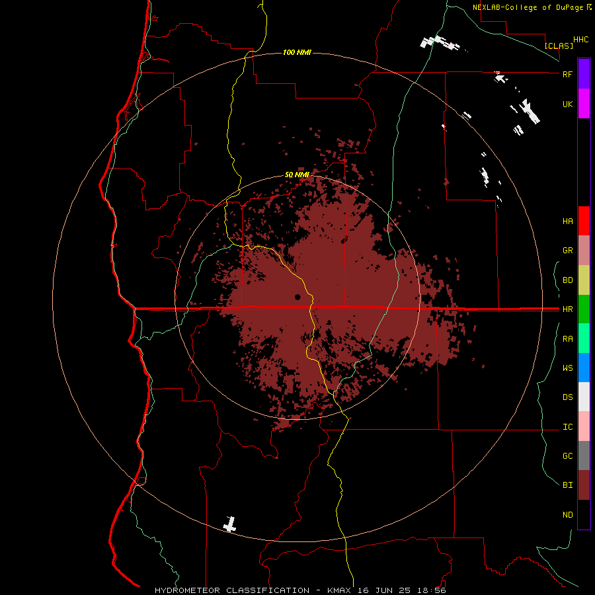The height and width of the screenshot is (595, 595).
Task: Click the "HA" legend label
Action: [567, 221]
